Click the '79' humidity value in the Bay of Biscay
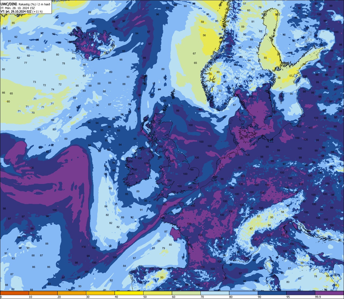 pos(163,248)
